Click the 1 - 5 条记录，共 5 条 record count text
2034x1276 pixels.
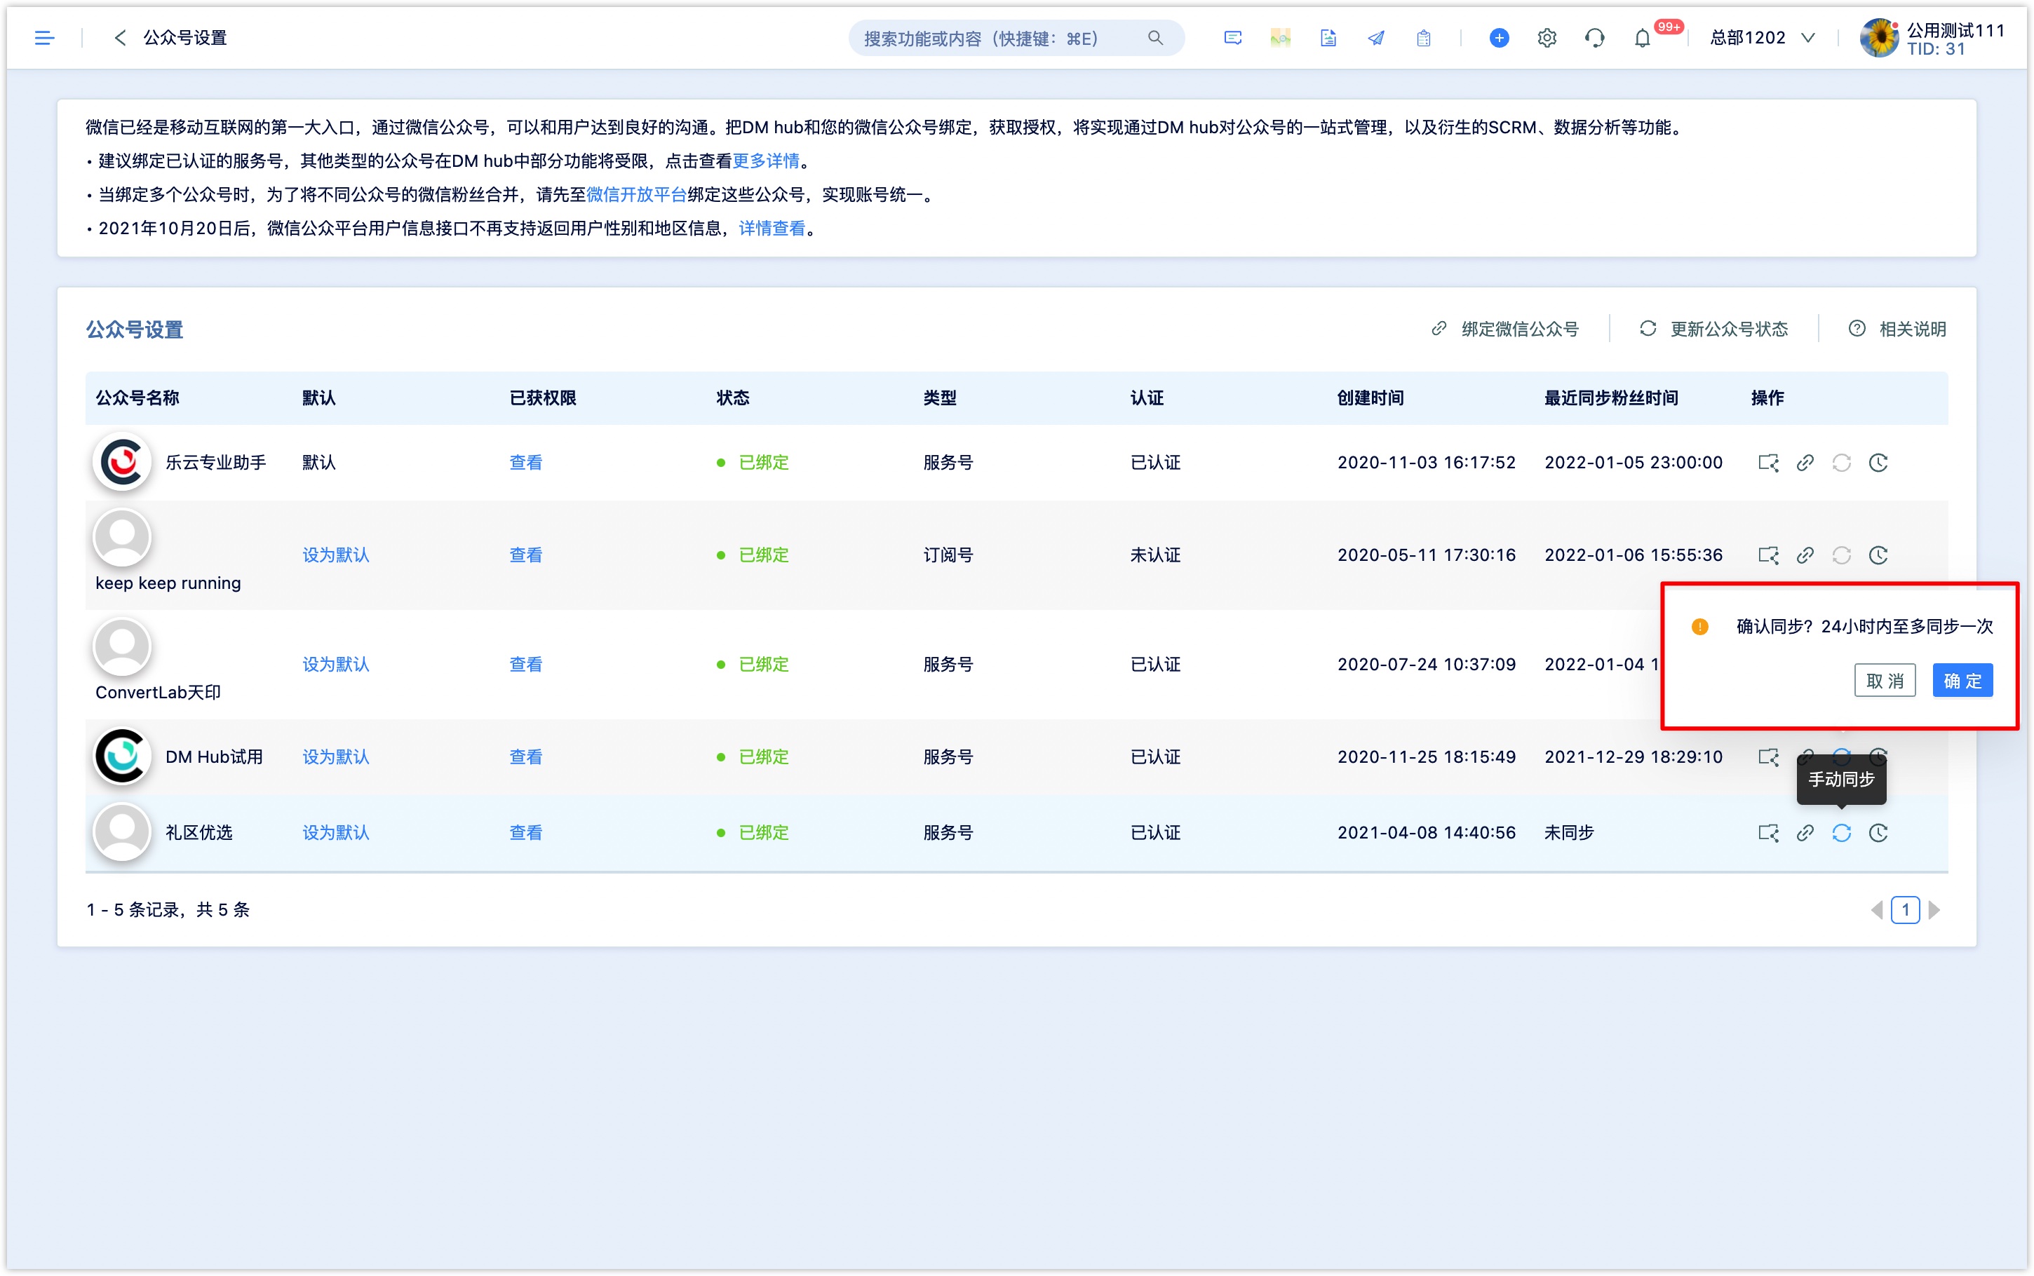pyautogui.click(x=168, y=910)
